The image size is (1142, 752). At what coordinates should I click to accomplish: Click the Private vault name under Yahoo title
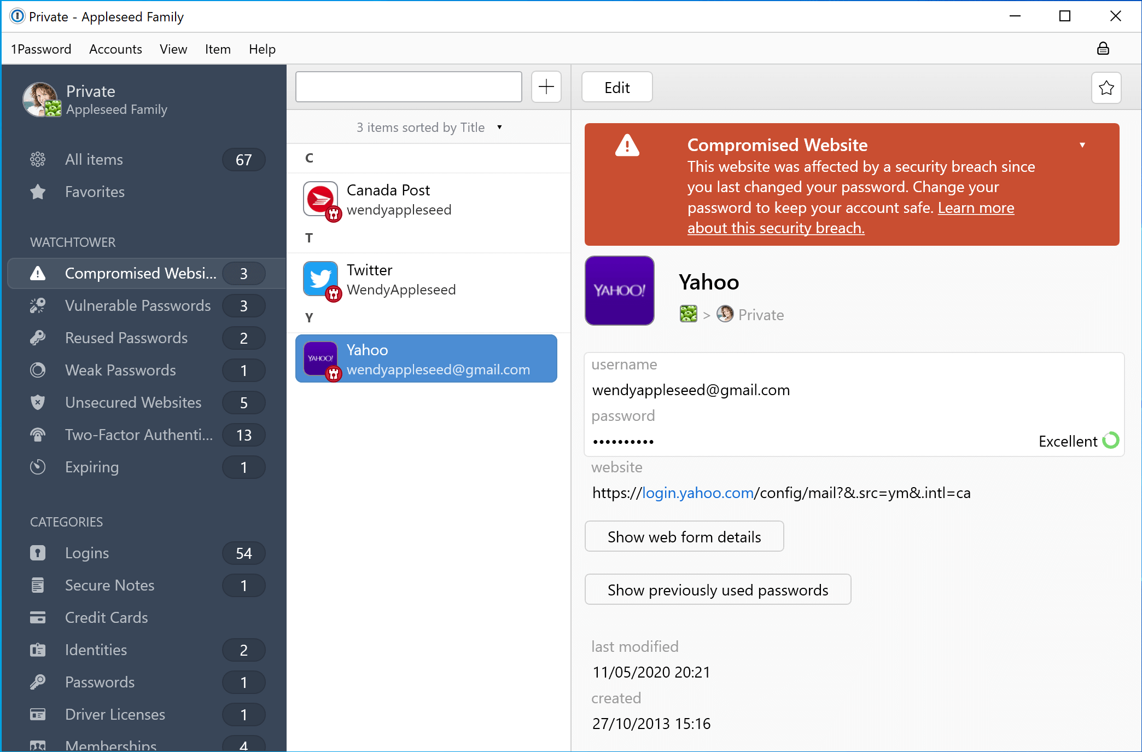pos(761,315)
